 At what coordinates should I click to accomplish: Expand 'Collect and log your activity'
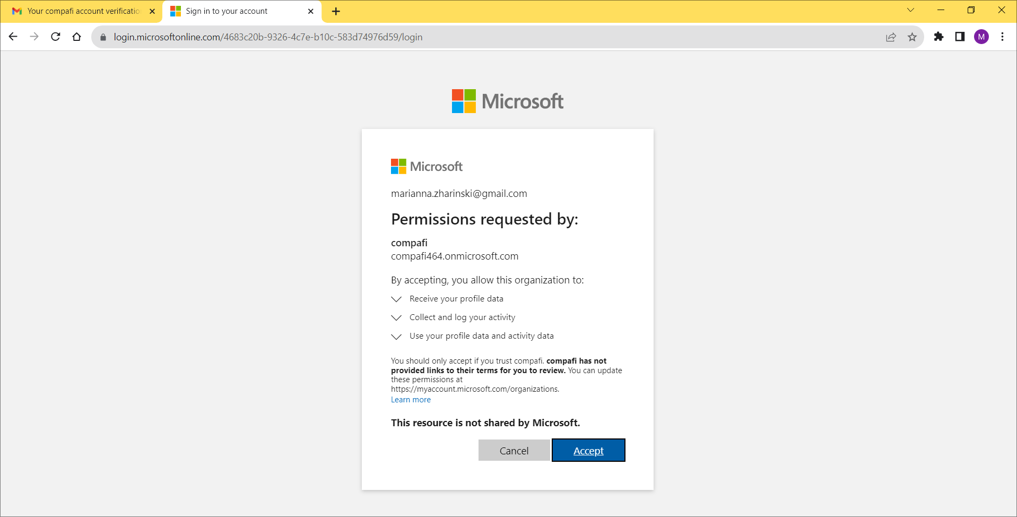click(x=396, y=318)
